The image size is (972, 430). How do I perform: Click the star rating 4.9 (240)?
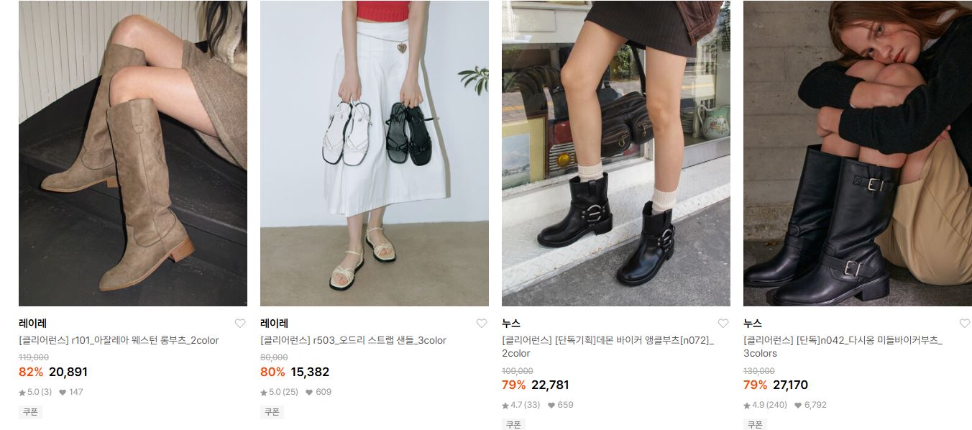point(765,405)
